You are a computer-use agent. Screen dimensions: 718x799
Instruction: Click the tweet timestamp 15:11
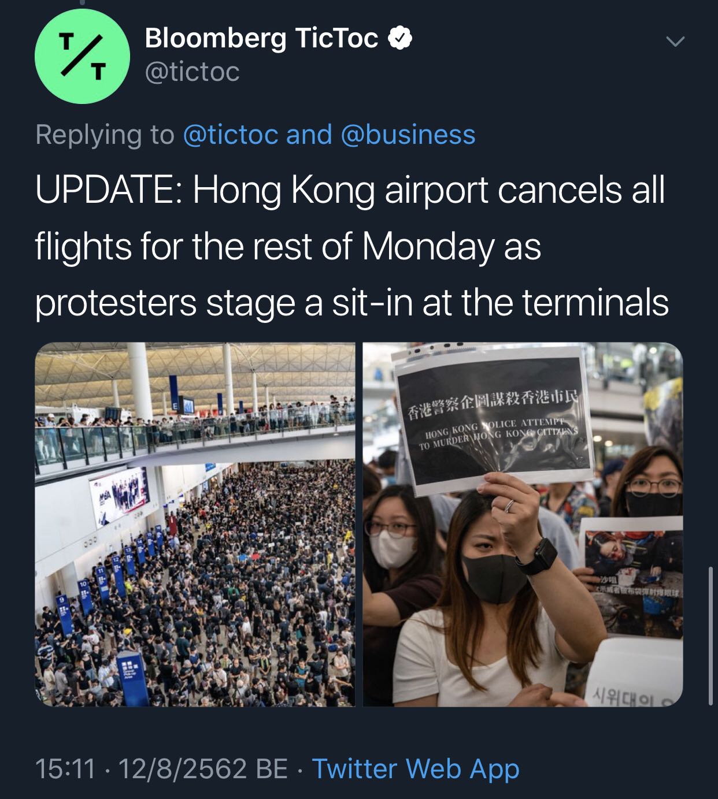tap(65, 769)
